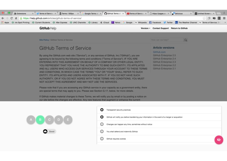Click Changes can happen any time text
The width and height of the screenshot is (227, 161).
tap(129, 124)
